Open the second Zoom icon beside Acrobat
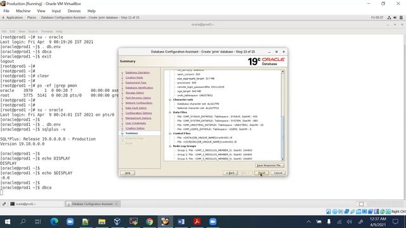Image resolution: width=406 pixels, height=228 pixels. [213, 222]
